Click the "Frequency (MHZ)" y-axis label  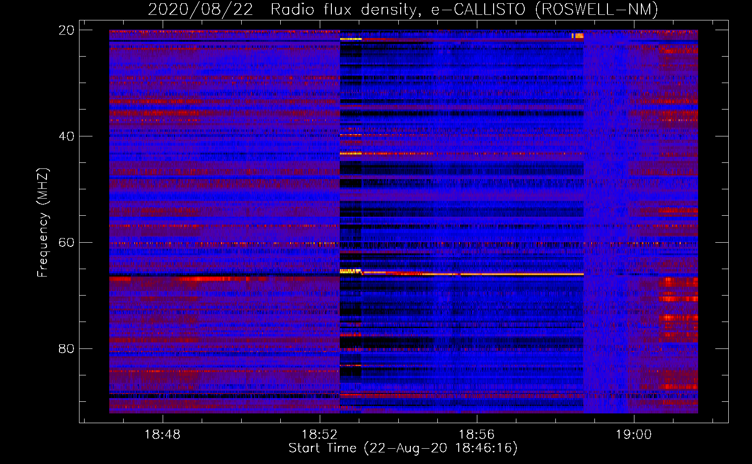pos(43,223)
